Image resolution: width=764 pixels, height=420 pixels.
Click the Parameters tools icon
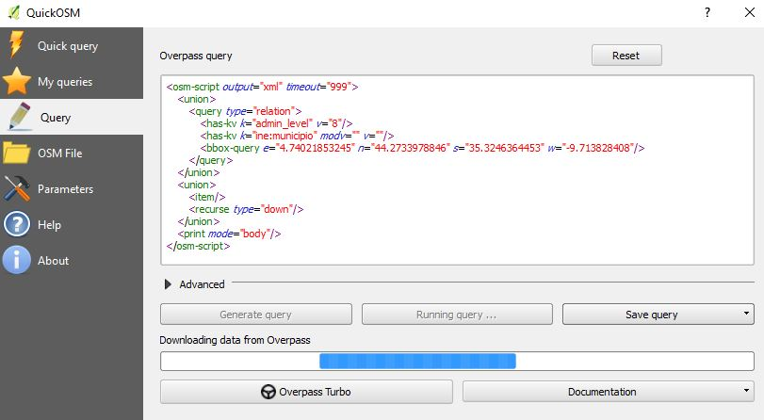17,188
